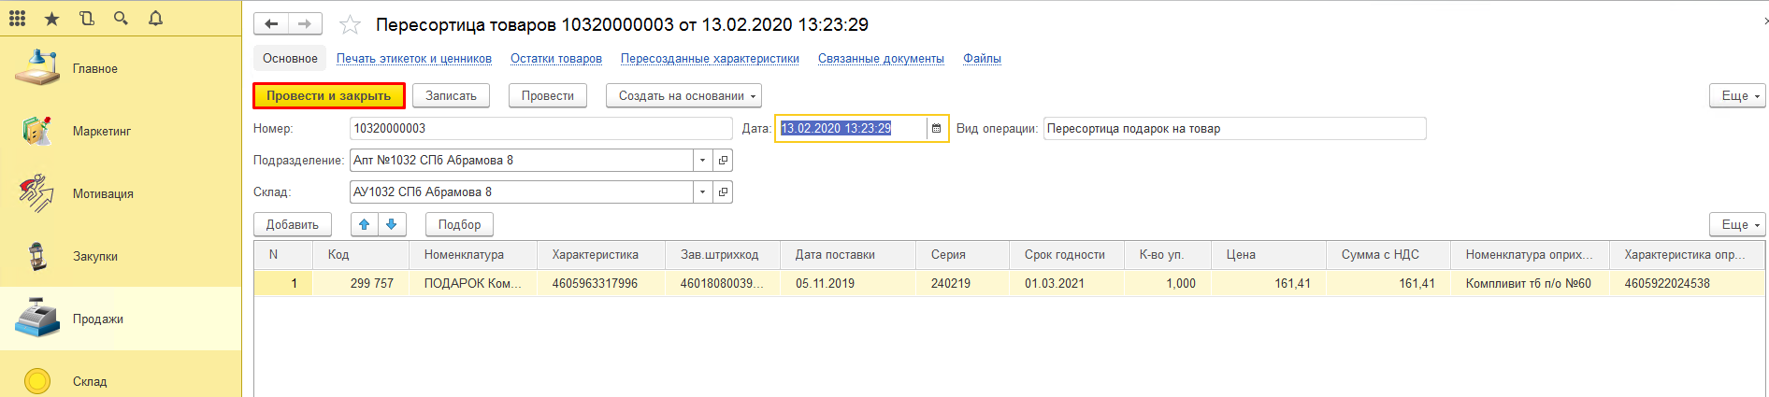Navigate back with the left arrow
The height and width of the screenshot is (397, 1769).
271,24
